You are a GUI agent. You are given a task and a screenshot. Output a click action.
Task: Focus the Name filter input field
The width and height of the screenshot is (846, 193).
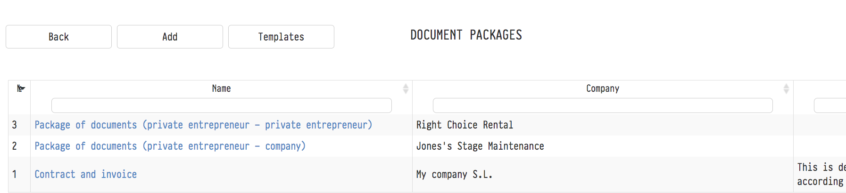[x=221, y=105]
